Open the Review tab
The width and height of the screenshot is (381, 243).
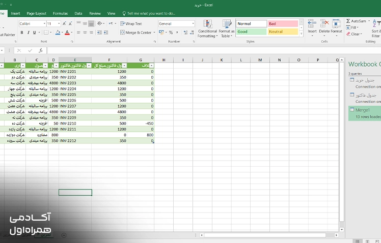pyautogui.click(x=95, y=13)
